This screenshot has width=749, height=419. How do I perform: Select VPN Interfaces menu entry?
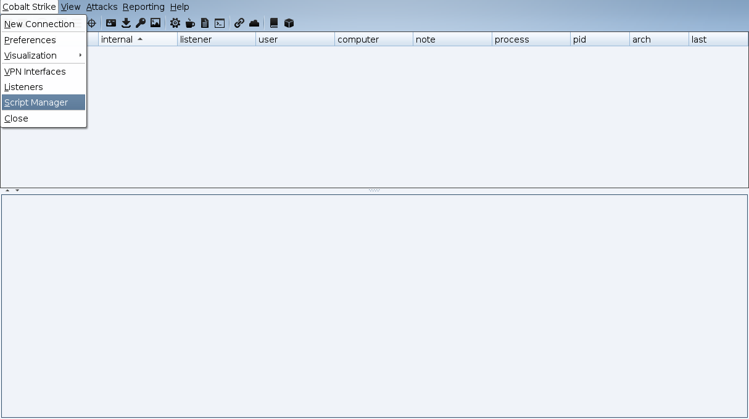pos(43,72)
